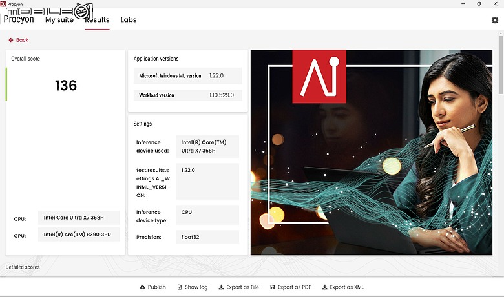
Task: Switch to the My suite tab
Action: (x=59, y=20)
